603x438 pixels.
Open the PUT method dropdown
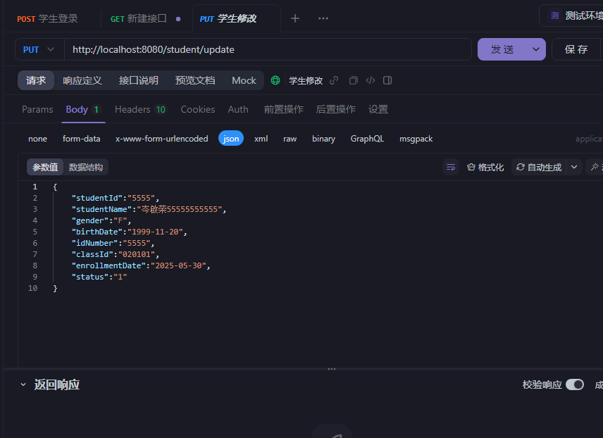click(39, 49)
